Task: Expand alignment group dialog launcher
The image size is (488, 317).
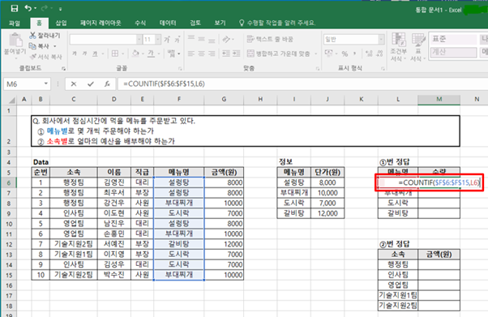Action: pos(318,68)
